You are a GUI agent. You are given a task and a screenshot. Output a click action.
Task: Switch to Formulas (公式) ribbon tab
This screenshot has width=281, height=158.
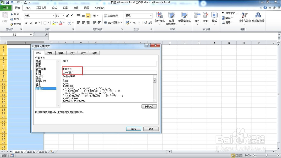pos(54,8)
